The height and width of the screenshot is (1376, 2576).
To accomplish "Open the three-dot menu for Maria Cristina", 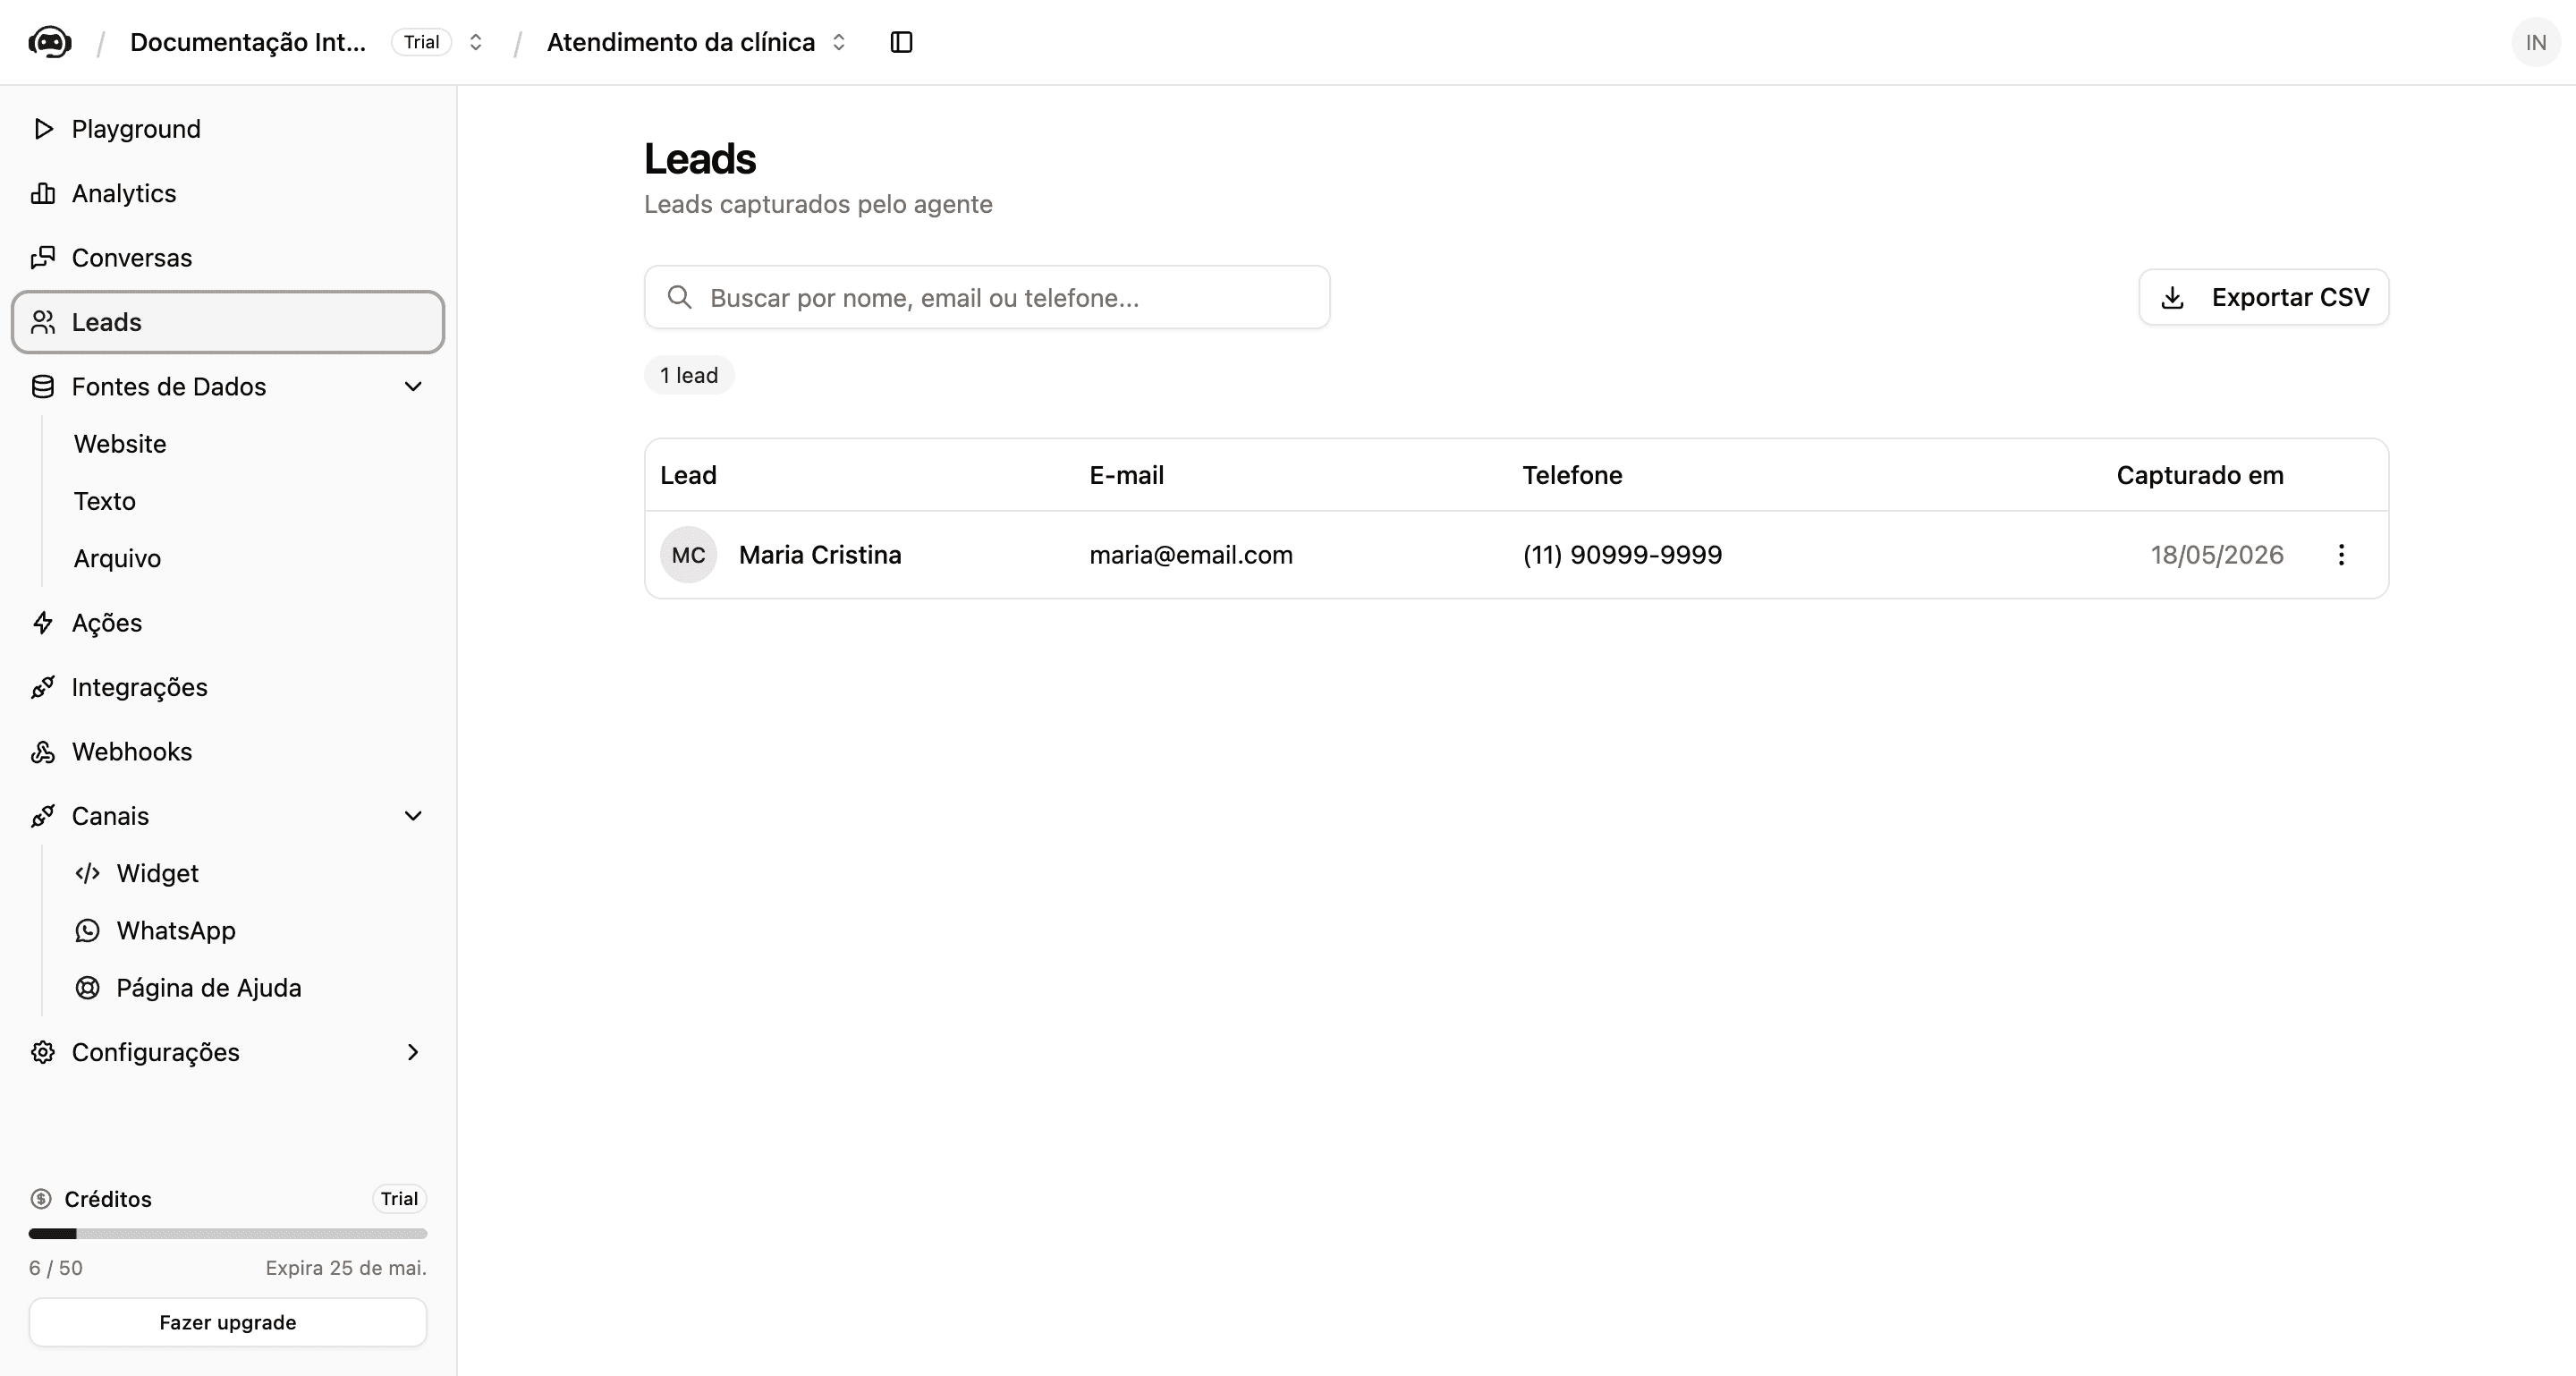I will (x=2341, y=555).
